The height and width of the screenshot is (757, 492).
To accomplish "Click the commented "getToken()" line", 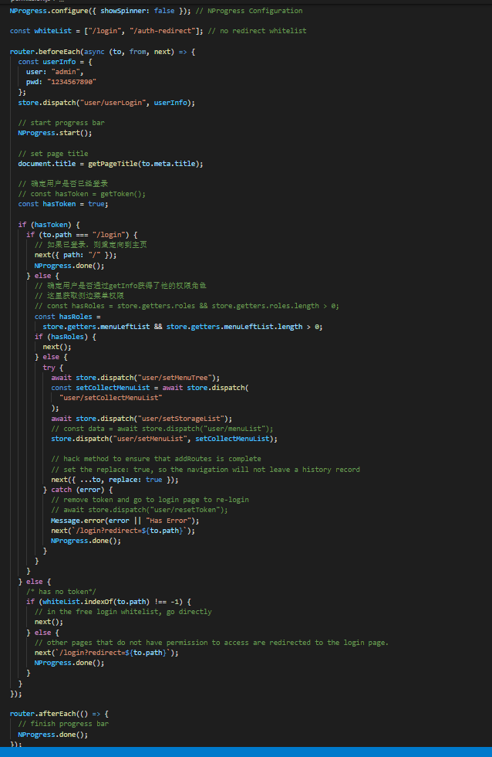I will pyautogui.click(x=82, y=194).
